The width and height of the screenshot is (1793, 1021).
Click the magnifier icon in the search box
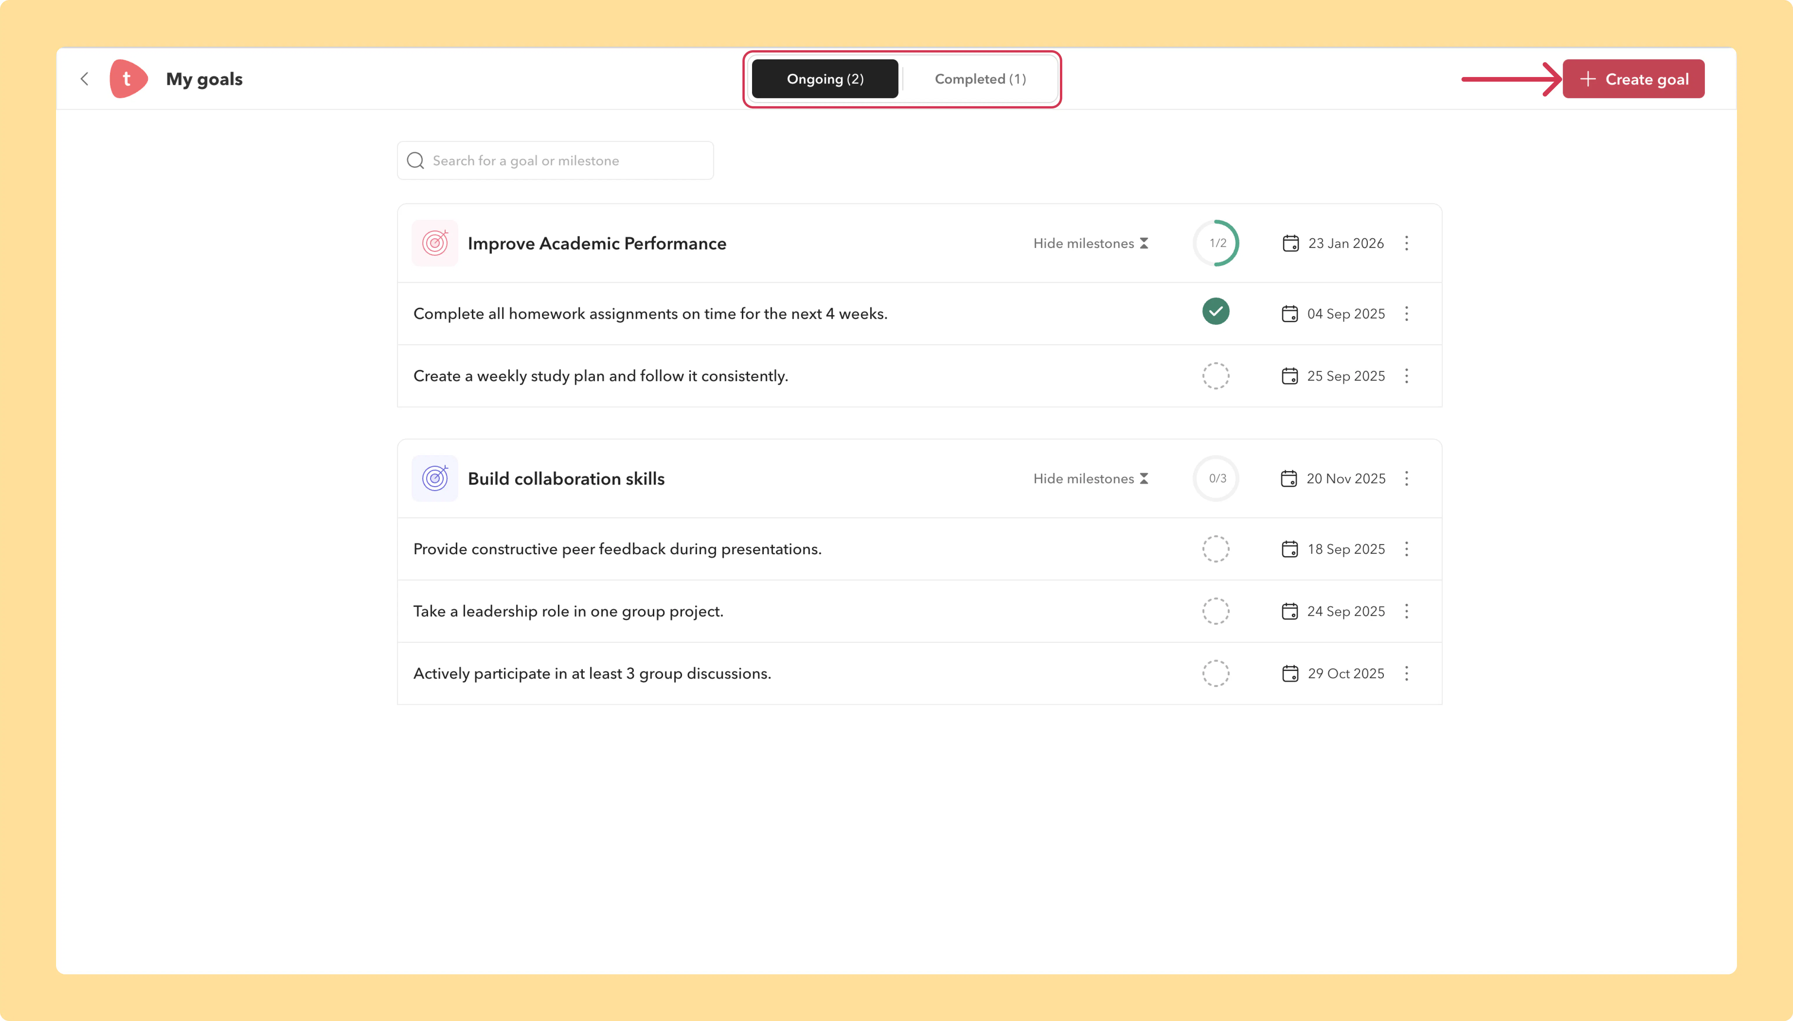[415, 160]
